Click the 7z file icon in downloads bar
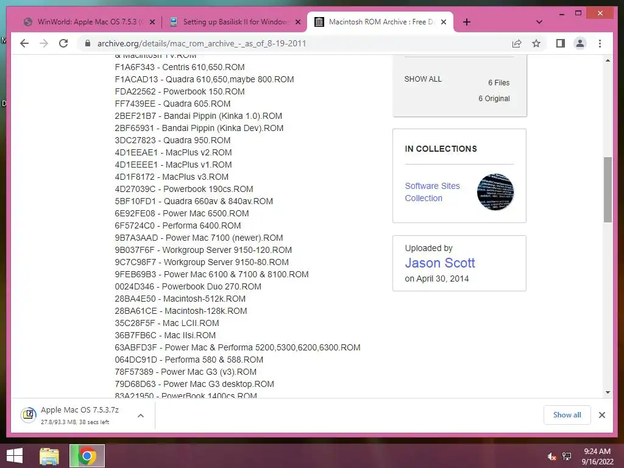The image size is (624, 468). point(29,415)
